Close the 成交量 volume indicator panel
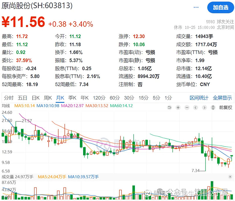The image size is (235, 201). point(230,177)
